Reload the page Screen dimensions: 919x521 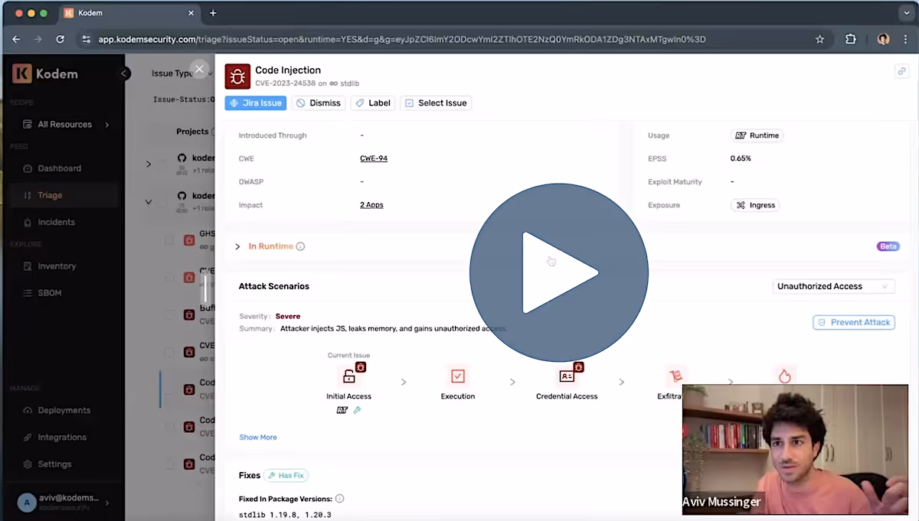pyautogui.click(x=61, y=39)
